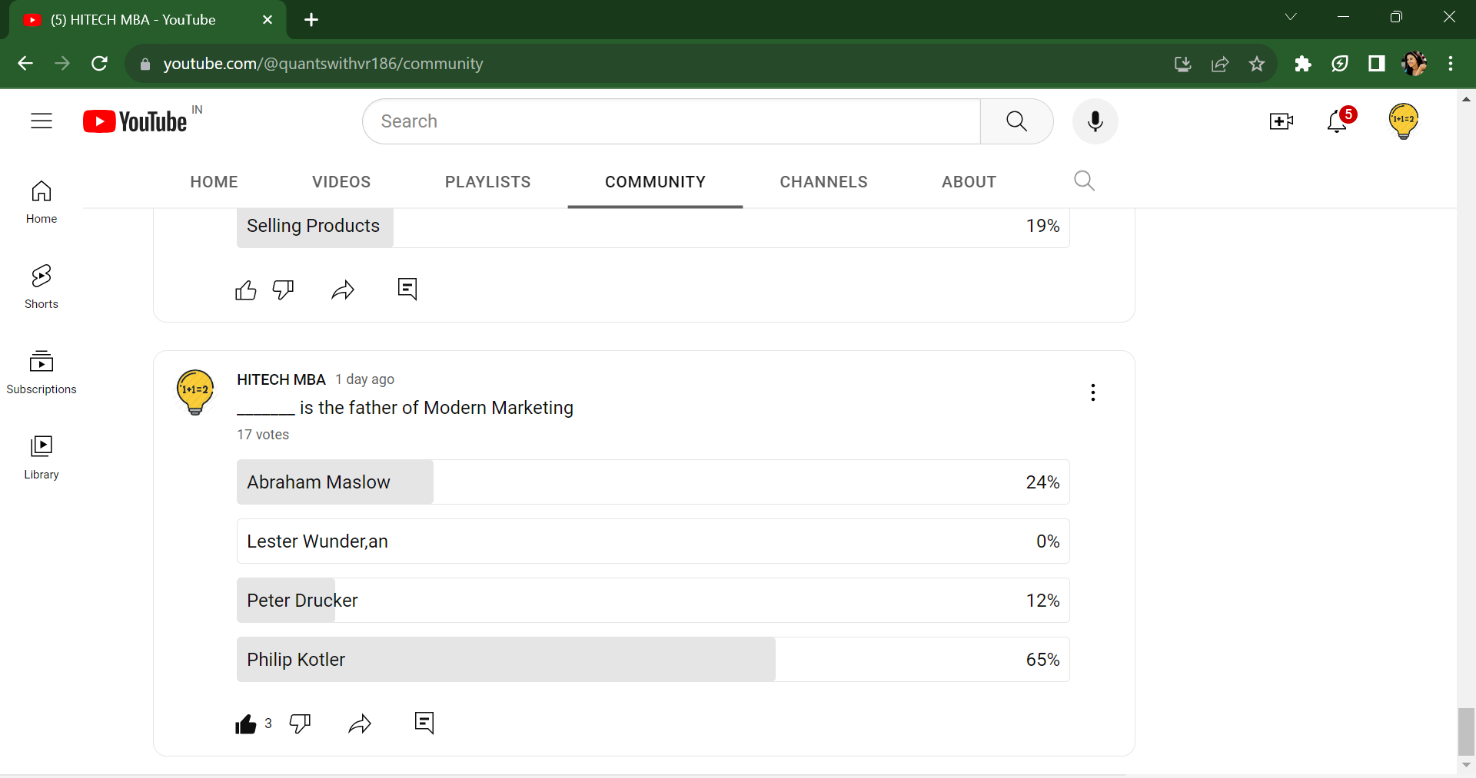Open a new browser tab
The height and width of the screenshot is (778, 1476).
(x=311, y=20)
